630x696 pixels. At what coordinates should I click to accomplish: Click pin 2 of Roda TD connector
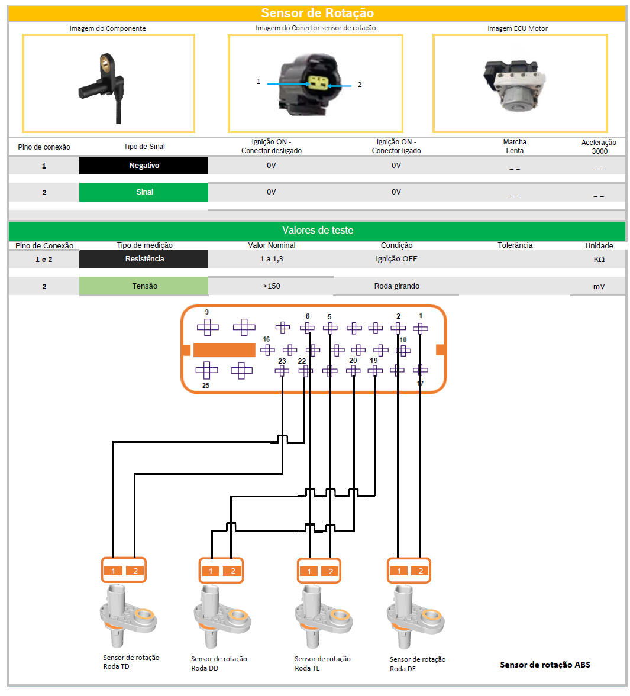[x=135, y=571]
